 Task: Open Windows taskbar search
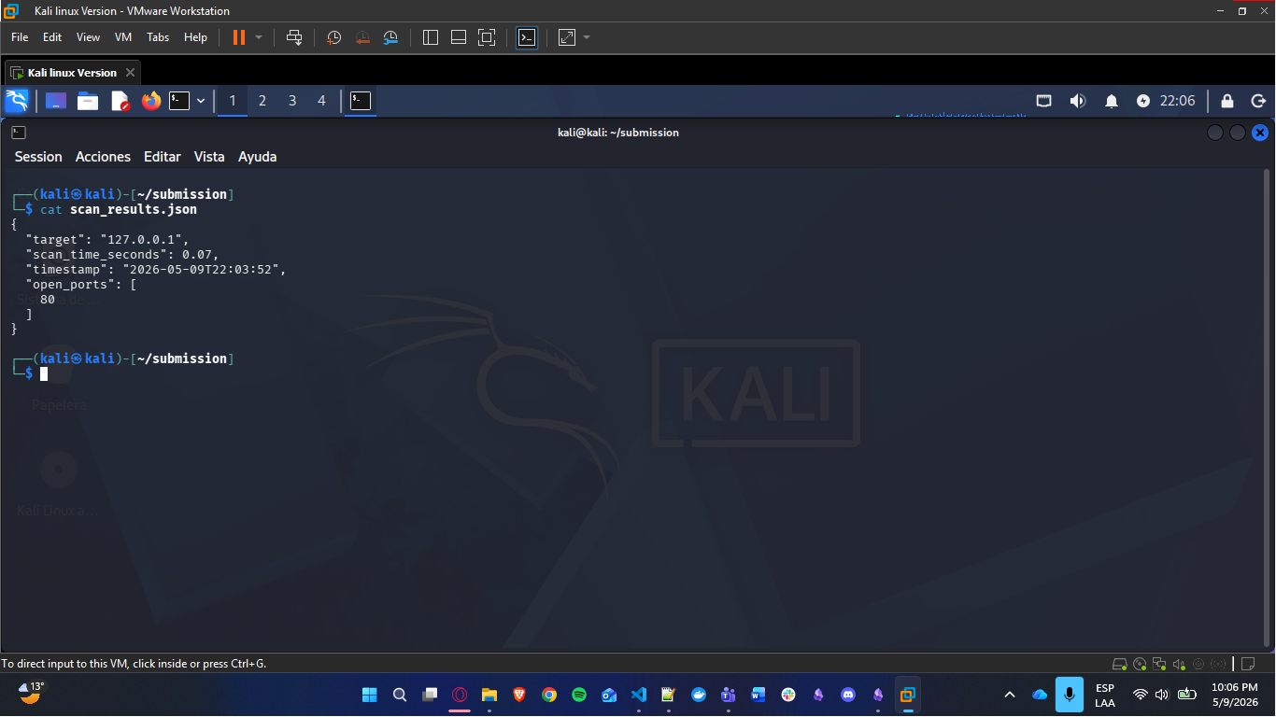coord(400,695)
